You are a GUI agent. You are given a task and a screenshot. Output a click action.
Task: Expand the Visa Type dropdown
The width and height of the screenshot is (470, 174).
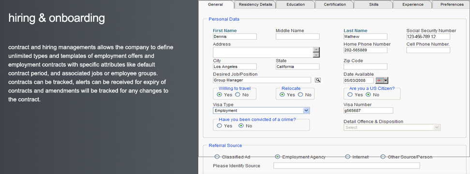pyautogui.click(x=306, y=111)
